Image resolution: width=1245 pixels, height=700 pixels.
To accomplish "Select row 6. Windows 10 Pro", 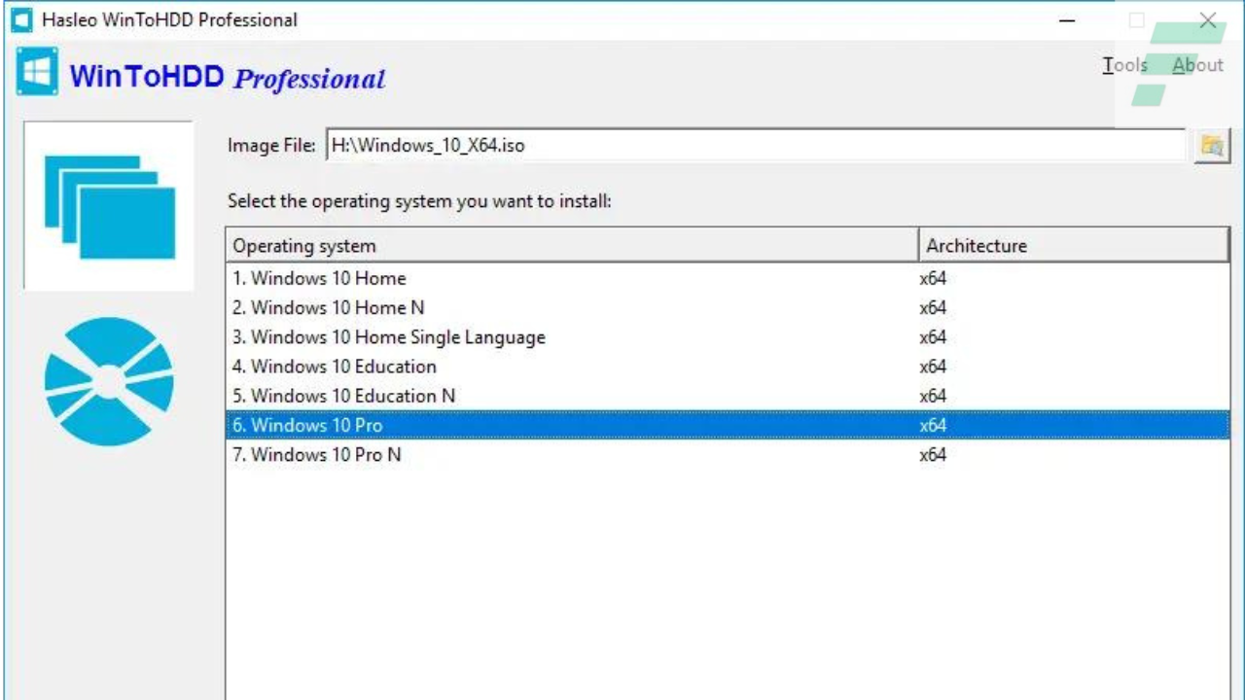I will pos(728,425).
